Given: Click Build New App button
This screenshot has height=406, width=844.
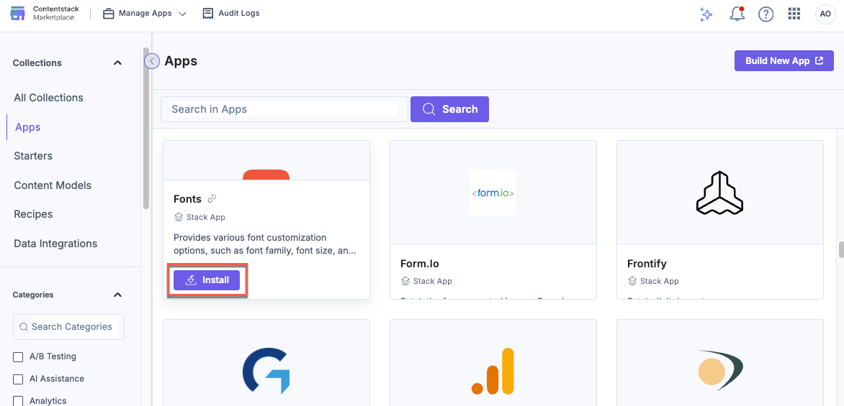Looking at the screenshot, I should [784, 60].
